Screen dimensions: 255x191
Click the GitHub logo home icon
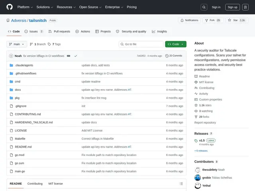[10, 7]
